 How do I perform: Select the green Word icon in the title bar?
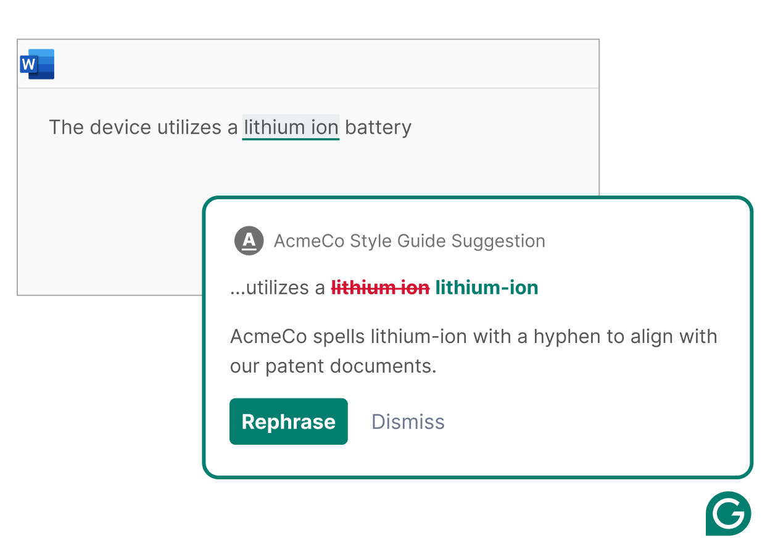[37, 64]
